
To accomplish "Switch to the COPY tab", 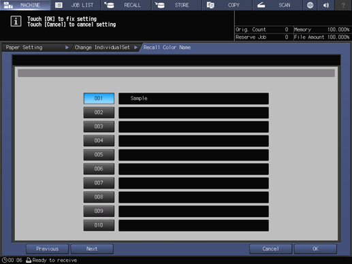I will tap(227, 5).
